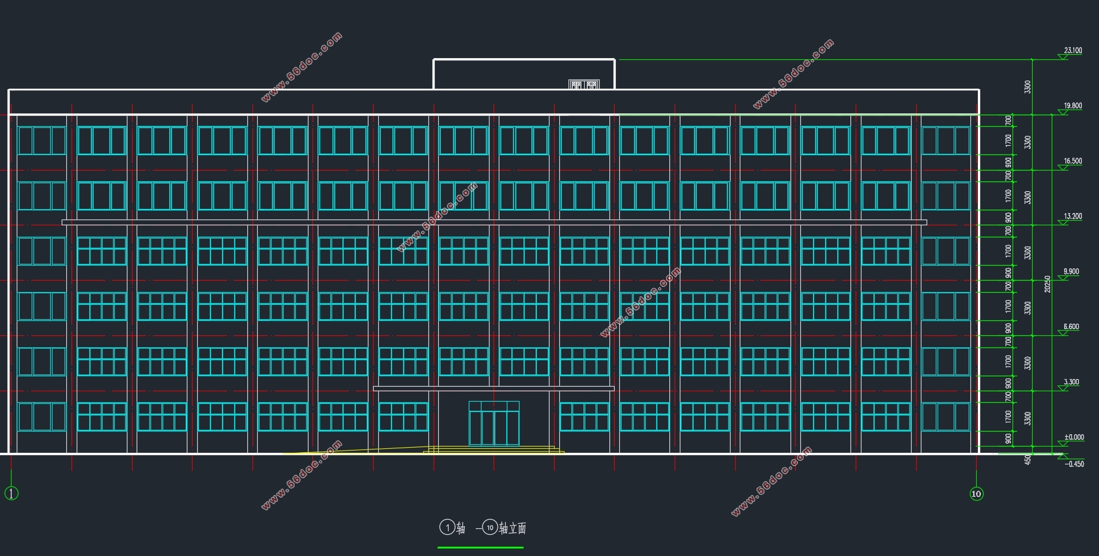Image resolution: width=1099 pixels, height=556 pixels.
Task: Click the green axis bubble 10 below the building
Action: point(976,494)
